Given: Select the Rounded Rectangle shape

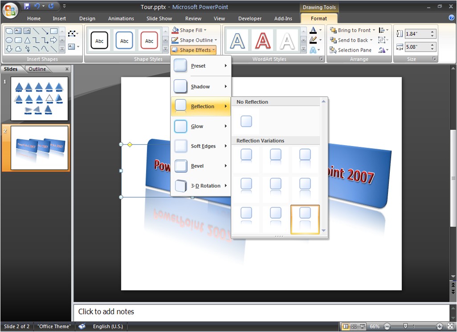Looking at the screenshot, I should [x=18, y=40].
